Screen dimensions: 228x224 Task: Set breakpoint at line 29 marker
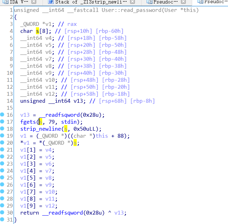2,205
